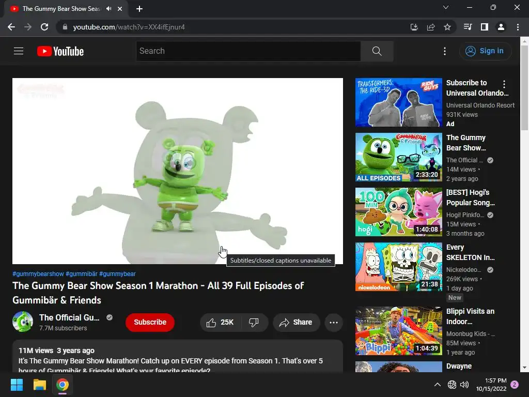Install app icon in address bar
This screenshot has height=397, width=529.
(414, 27)
